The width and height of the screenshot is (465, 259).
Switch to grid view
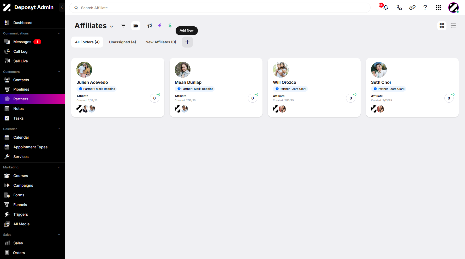tap(442, 26)
